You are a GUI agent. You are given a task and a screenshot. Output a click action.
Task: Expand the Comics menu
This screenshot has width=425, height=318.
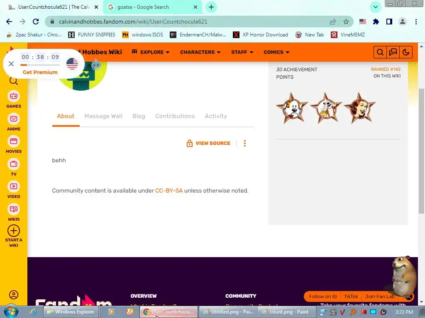click(x=276, y=52)
